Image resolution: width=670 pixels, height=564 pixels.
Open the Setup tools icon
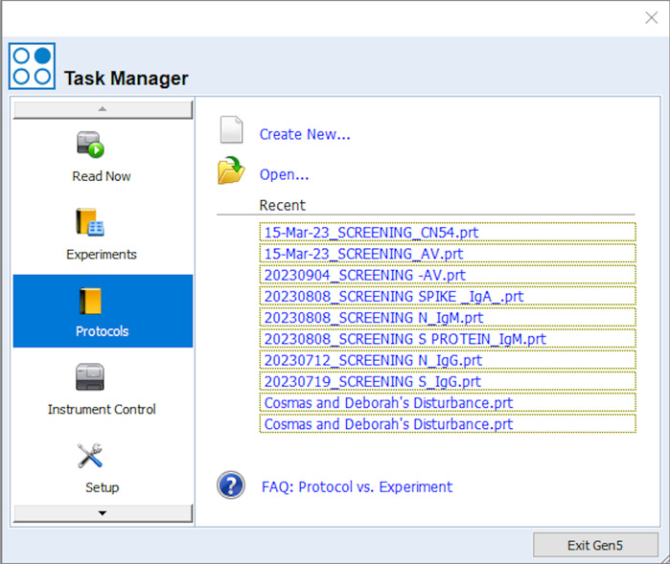90,455
